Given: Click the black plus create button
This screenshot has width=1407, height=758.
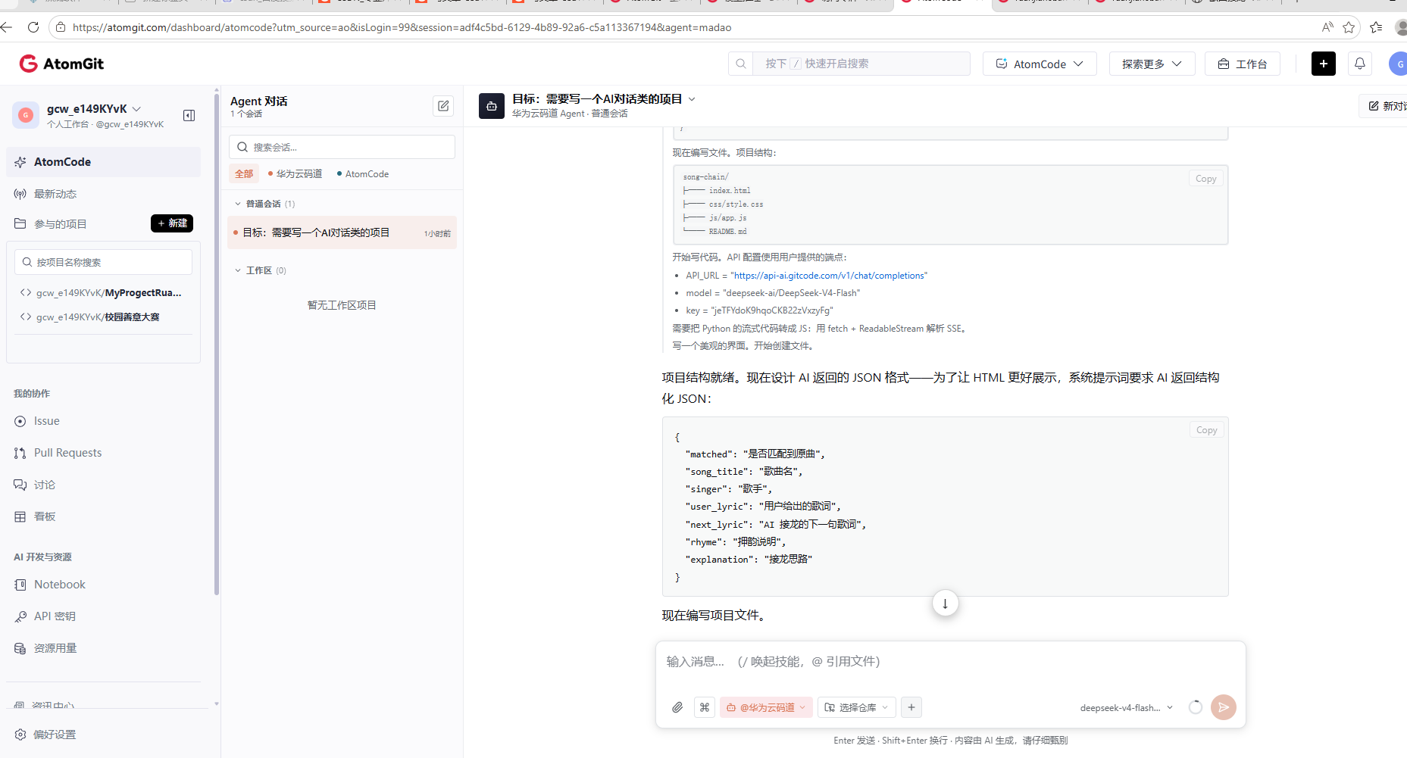Looking at the screenshot, I should pyautogui.click(x=1324, y=64).
